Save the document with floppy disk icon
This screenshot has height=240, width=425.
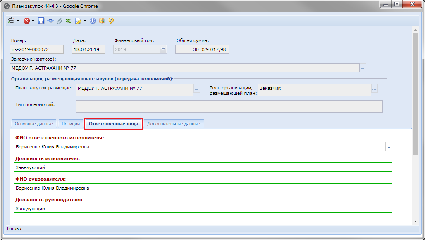(41, 21)
